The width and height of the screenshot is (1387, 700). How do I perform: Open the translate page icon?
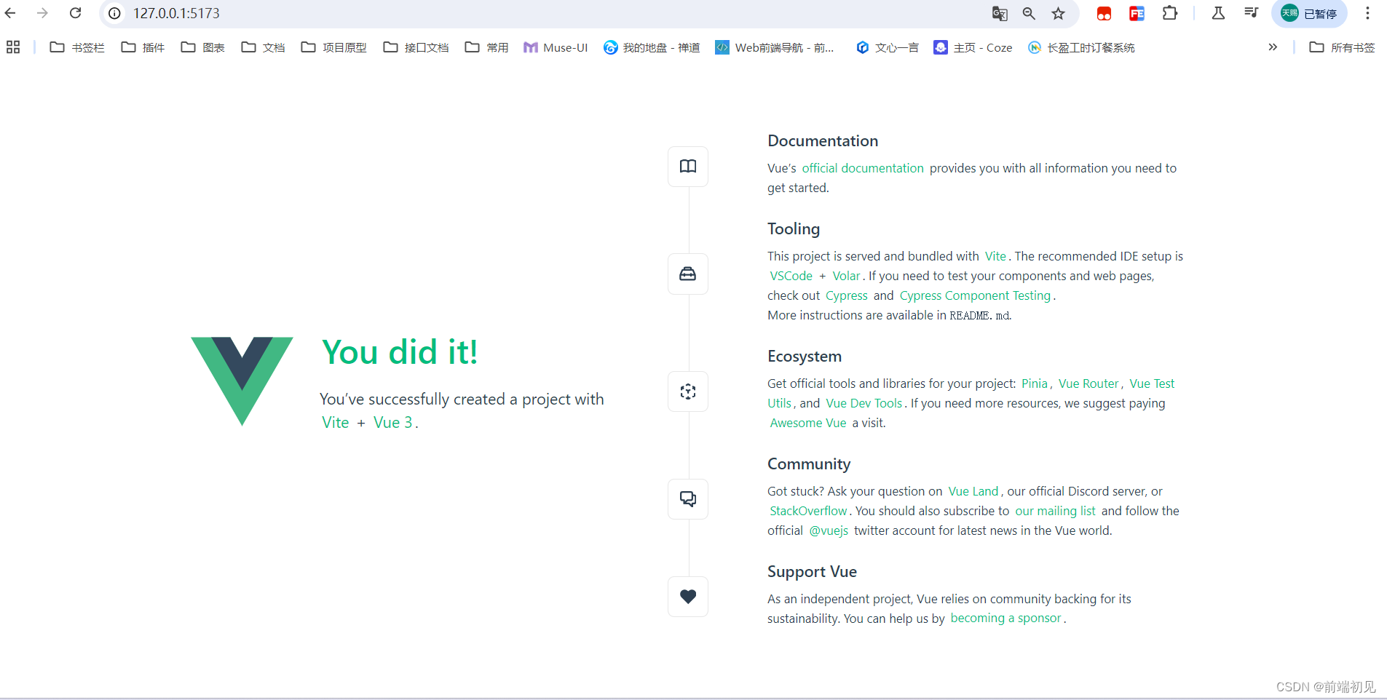pyautogui.click(x=1000, y=13)
